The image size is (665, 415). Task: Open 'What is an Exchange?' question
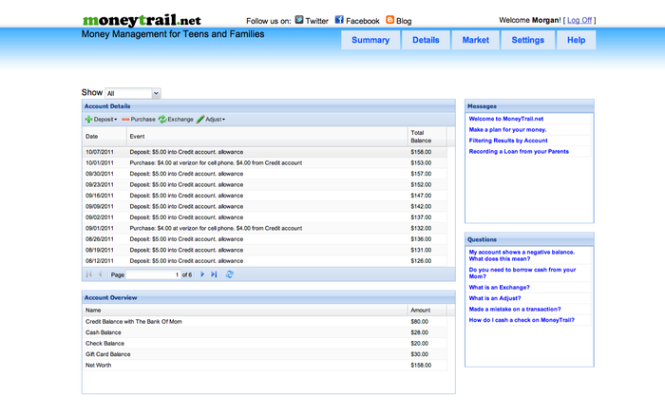point(499,287)
